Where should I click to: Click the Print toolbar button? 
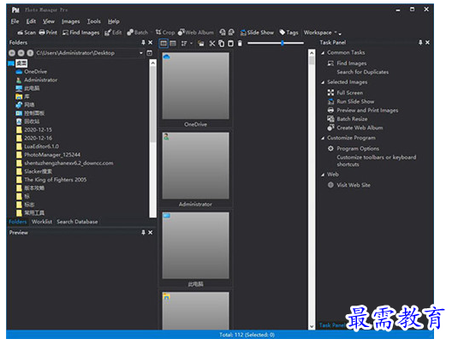48,33
